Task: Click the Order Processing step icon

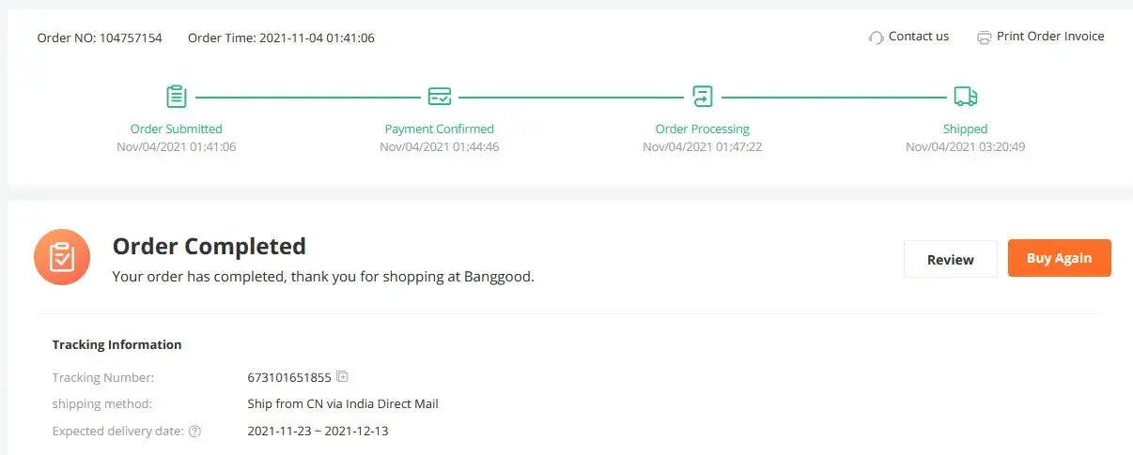Action: [x=702, y=96]
